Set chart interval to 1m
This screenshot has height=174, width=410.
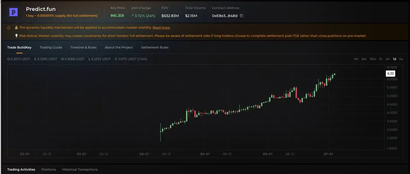tap(356, 59)
